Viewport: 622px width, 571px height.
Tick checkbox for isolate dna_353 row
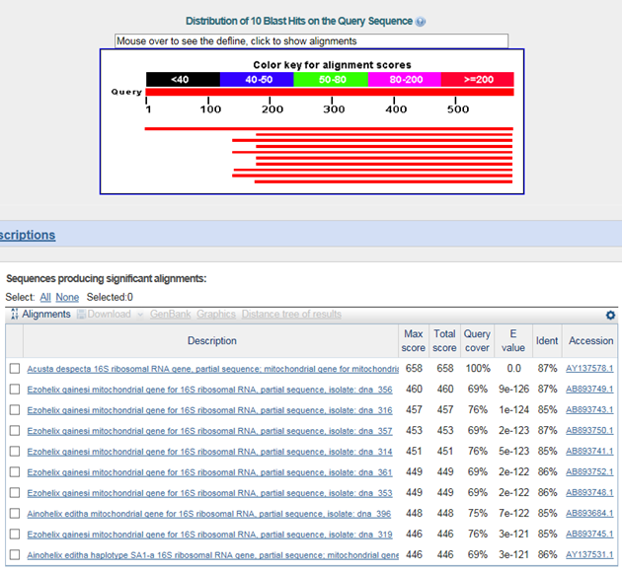(x=15, y=492)
